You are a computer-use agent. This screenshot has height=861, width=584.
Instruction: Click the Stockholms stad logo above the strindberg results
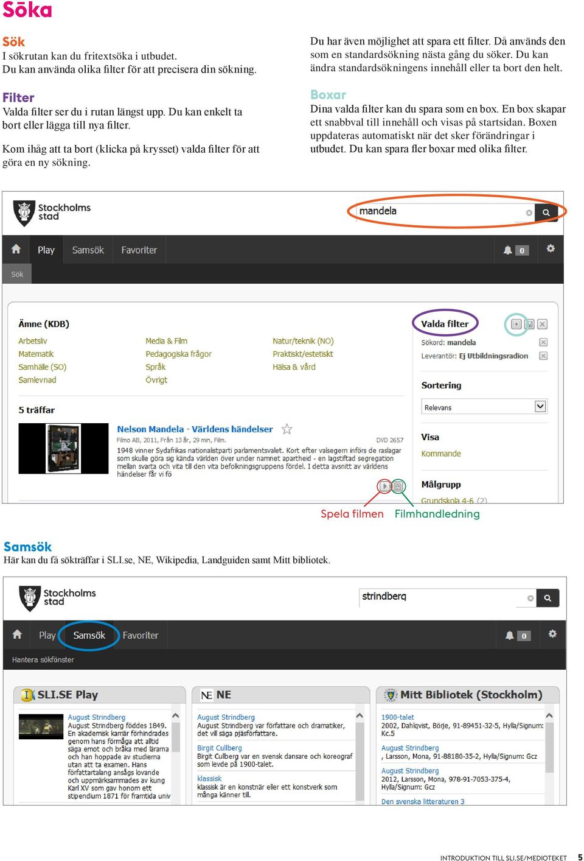coord(57,598)
